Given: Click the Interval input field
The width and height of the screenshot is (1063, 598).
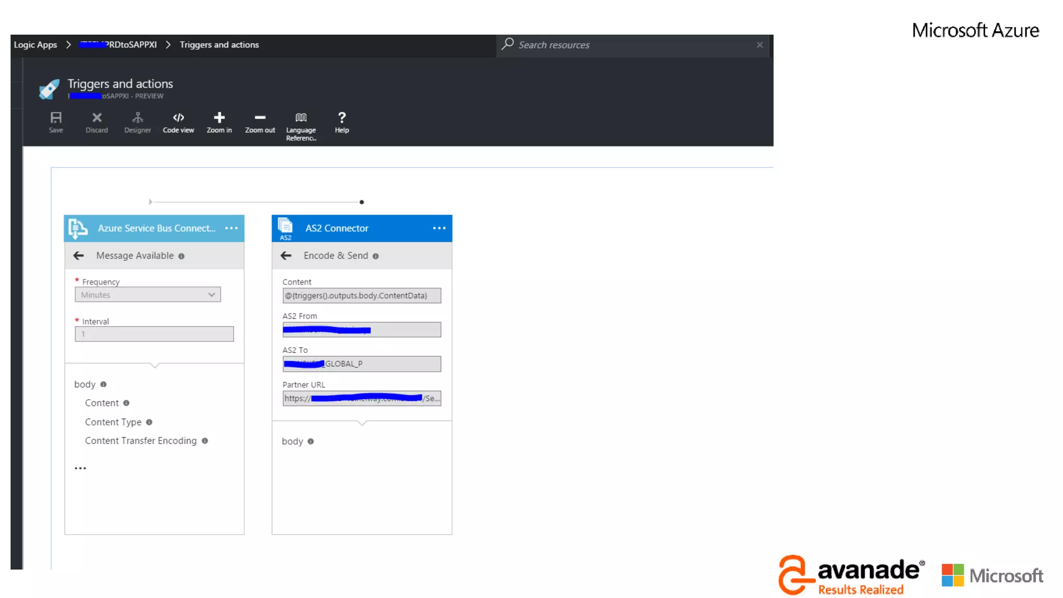Looking at the screenshot, I should tap(154, 334).
